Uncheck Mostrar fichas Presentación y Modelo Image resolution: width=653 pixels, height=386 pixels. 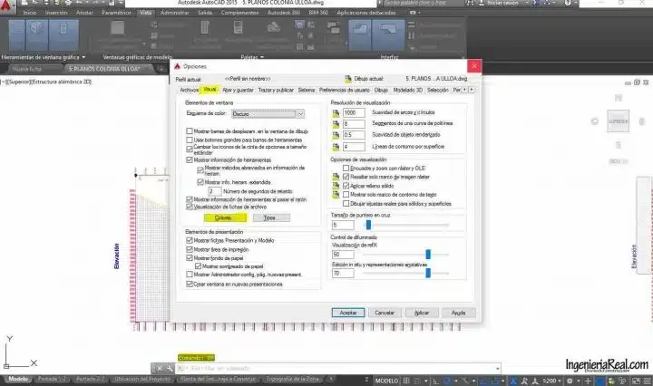click(x=190, y=240)
